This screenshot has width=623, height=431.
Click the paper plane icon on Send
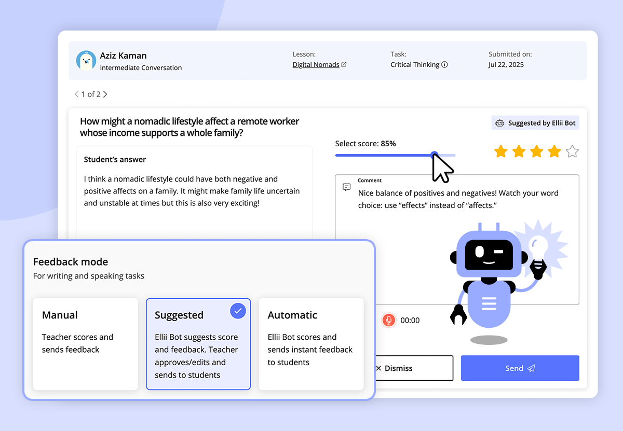point(531,368)
